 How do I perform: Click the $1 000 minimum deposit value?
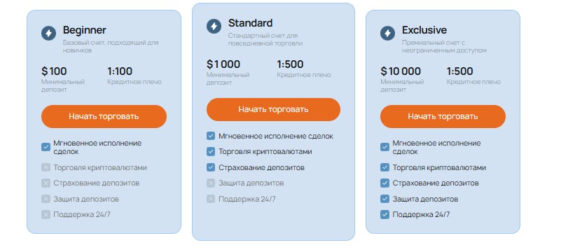[223, 64]
